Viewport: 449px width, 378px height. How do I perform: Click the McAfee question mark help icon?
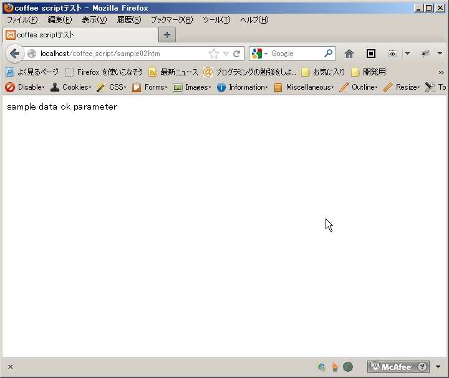point(422,367)
